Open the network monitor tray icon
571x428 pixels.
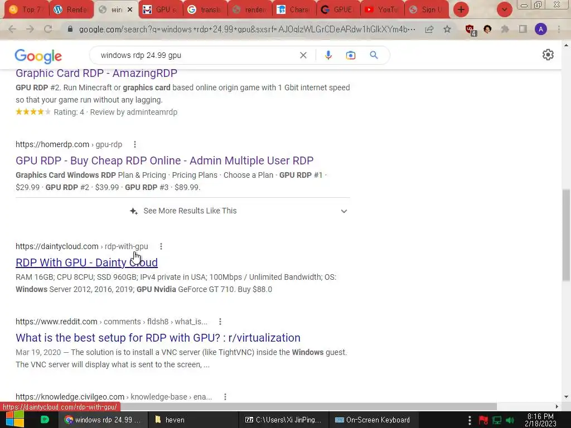pos(497,420)
